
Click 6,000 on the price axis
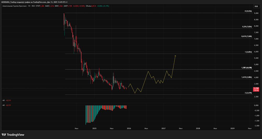(256, 52)
